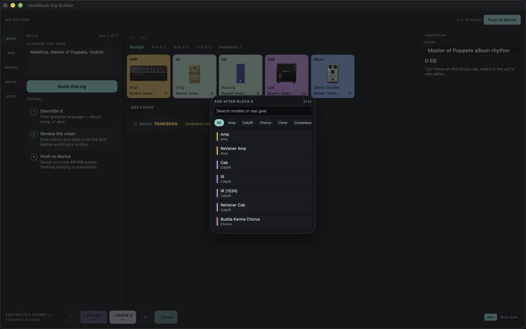Viewport: 526px width, 329px height.
Task: Click the amp head image in AMP block
Action: [148, 73]
